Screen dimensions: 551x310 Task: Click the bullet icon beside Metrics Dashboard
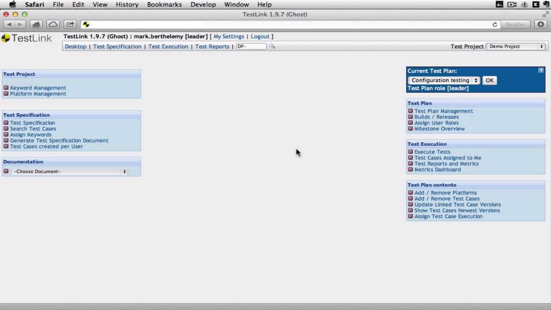410,170
